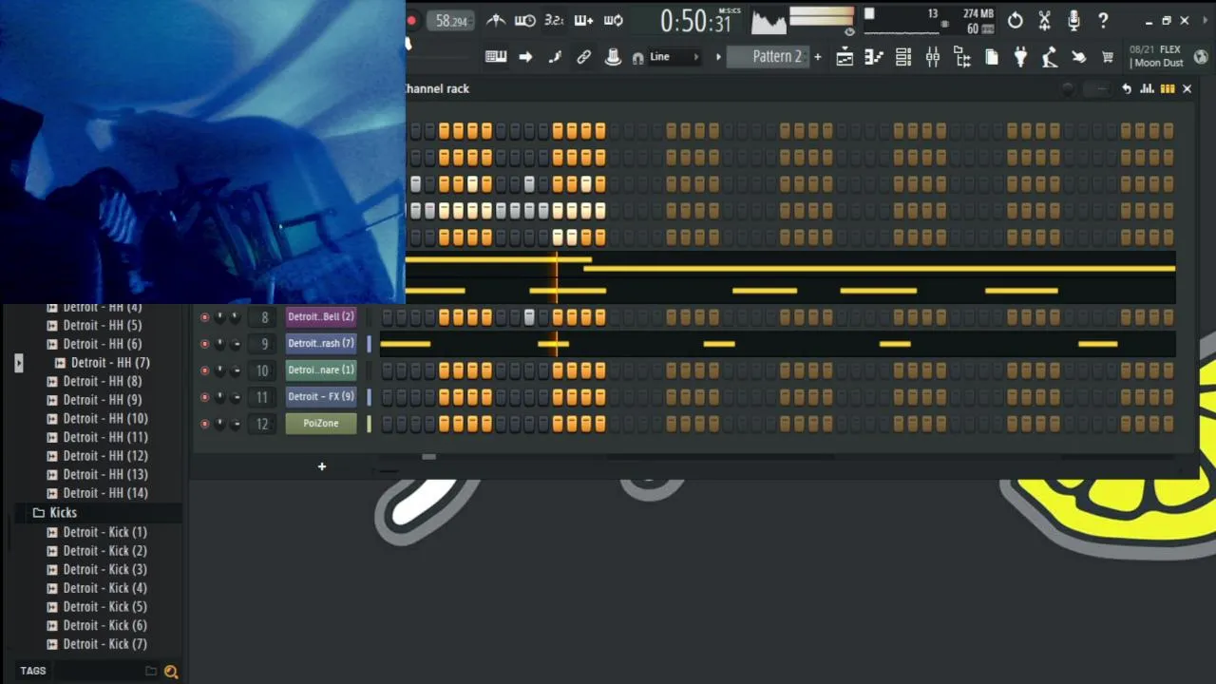Select Detroit - Kick (4) sample
The height and width of the screenshot is (684, 1216).
click(x=104, y=588)
